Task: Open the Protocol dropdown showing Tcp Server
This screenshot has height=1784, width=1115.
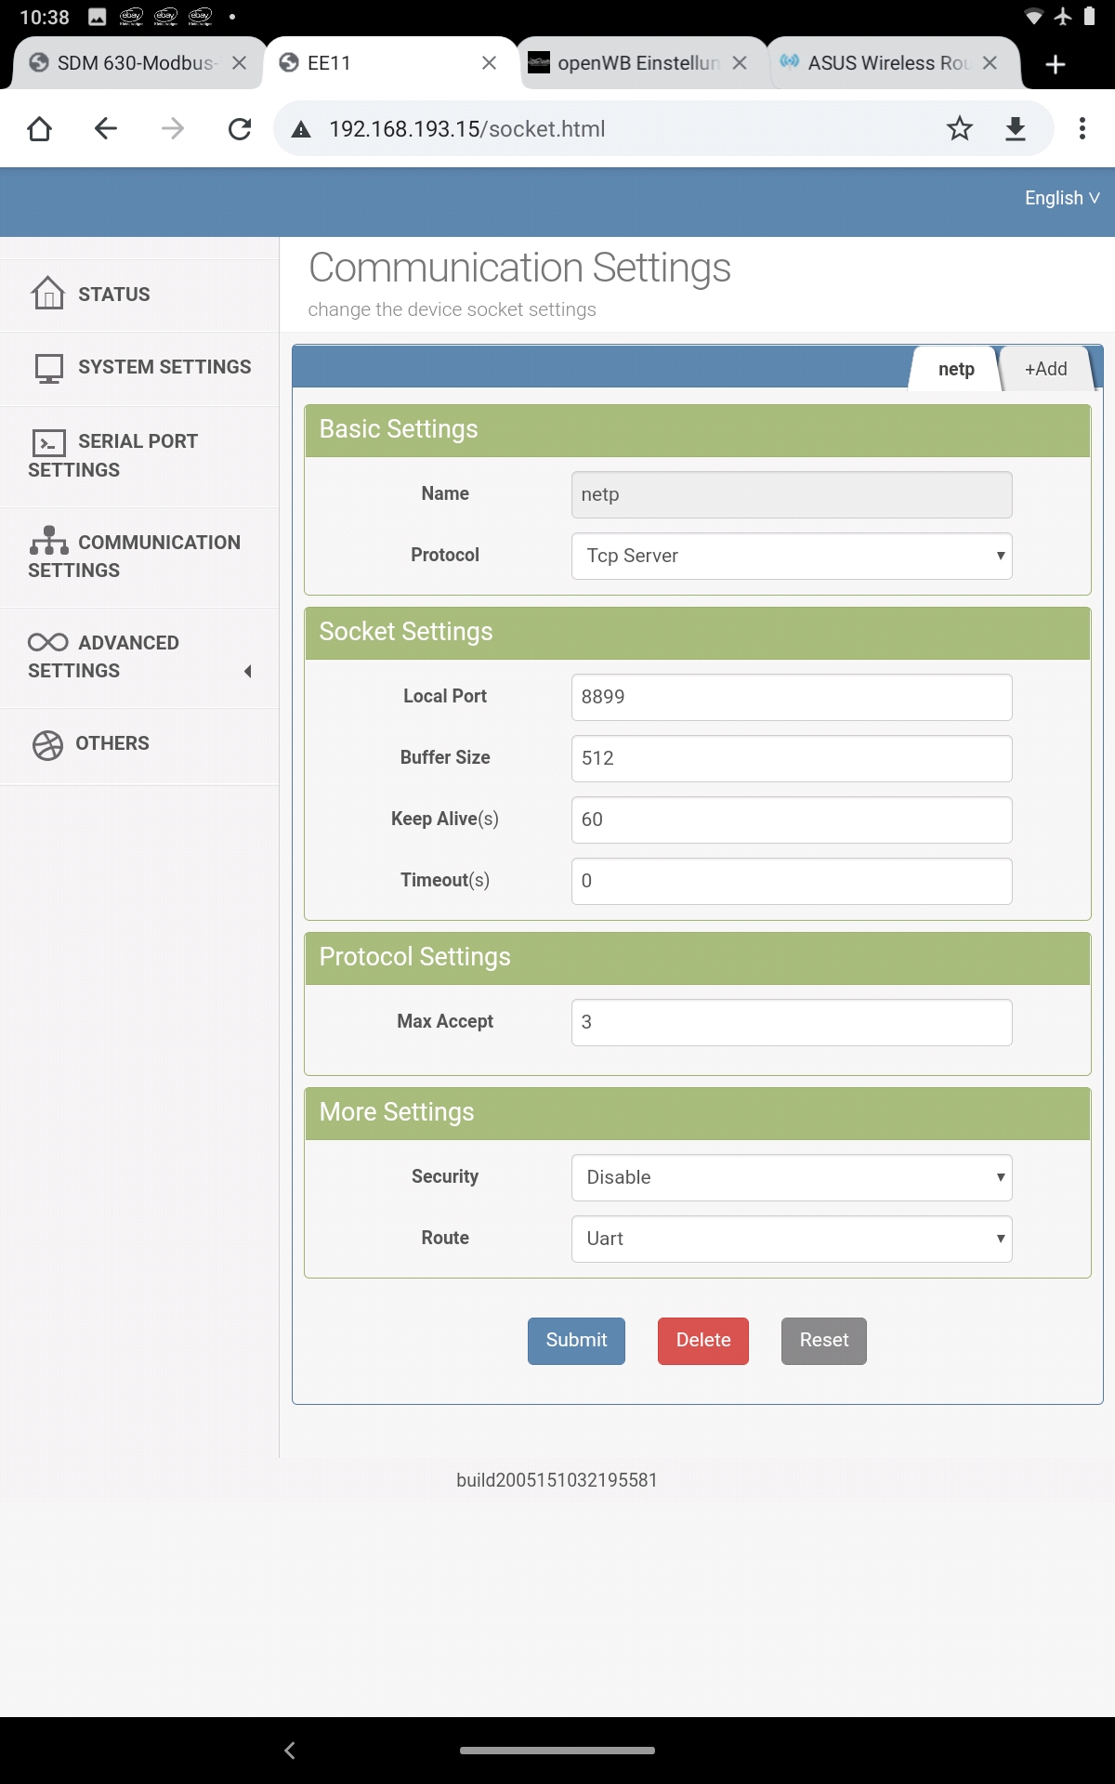Action: coord(791,556)
